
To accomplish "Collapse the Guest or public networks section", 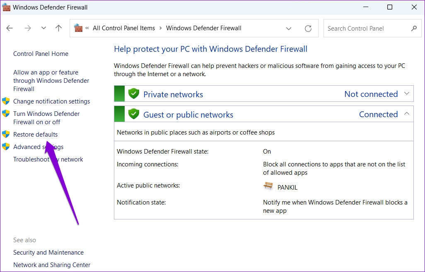I will point(407,114).
